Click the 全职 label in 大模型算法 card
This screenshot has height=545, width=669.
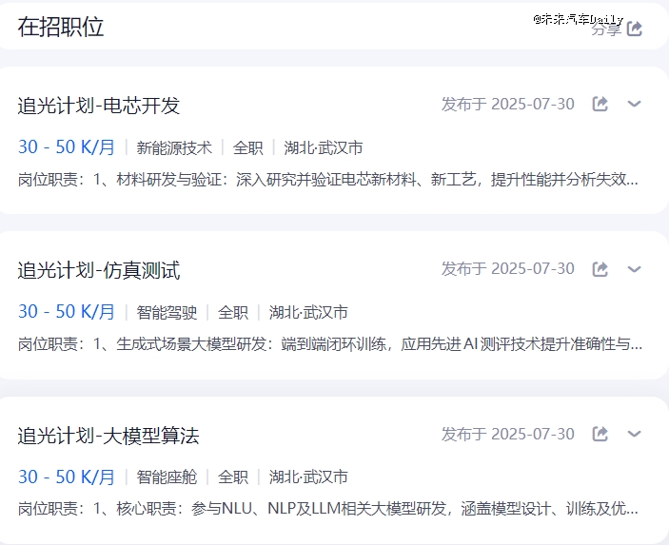[x=233, y=477]
